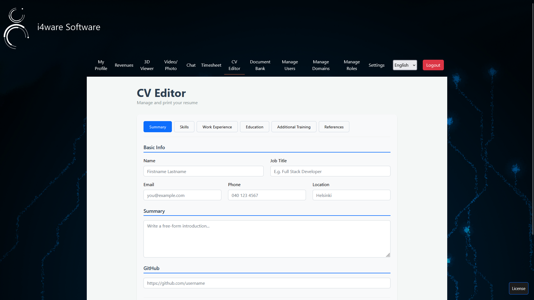The height and width of the screenshot is (300, 534).
Task: Click the Job Title field label
Action: click(278, 161)
